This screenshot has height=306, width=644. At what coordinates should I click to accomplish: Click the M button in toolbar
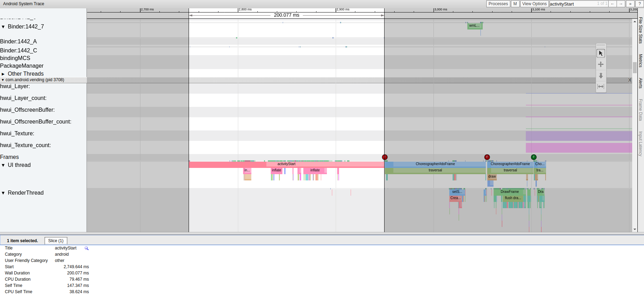(x=515, y=4)
